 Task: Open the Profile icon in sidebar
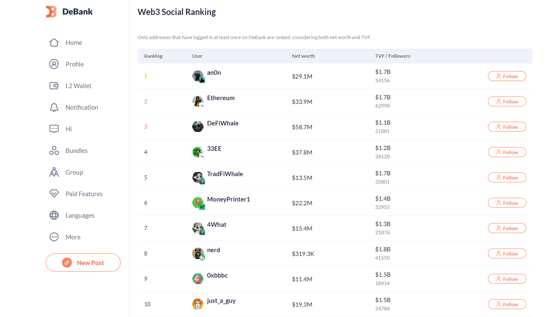(x=54, y=64)
